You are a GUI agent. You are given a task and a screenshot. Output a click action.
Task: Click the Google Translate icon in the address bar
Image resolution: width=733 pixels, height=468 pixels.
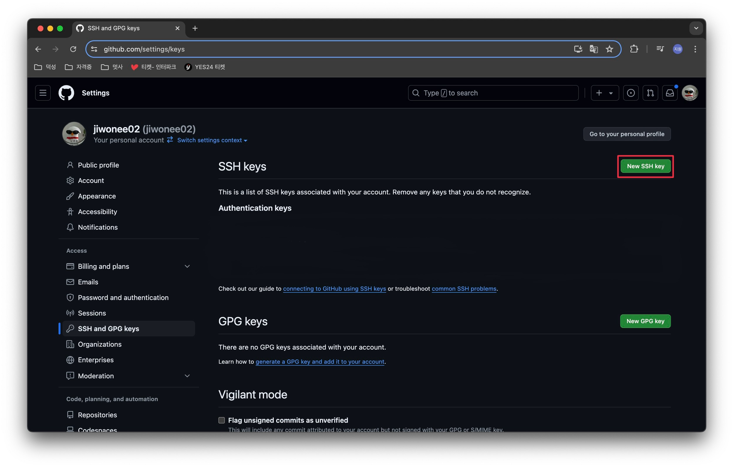point(593,49)
